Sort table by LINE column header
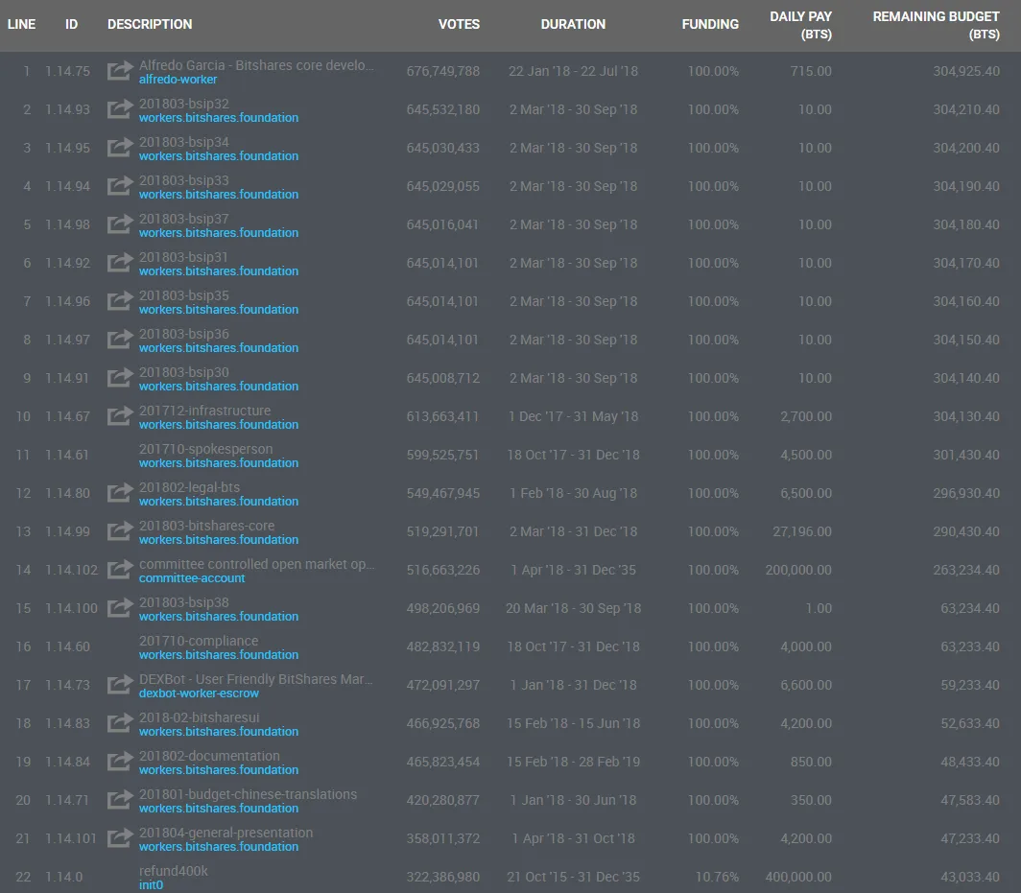 tap(21, 24)
